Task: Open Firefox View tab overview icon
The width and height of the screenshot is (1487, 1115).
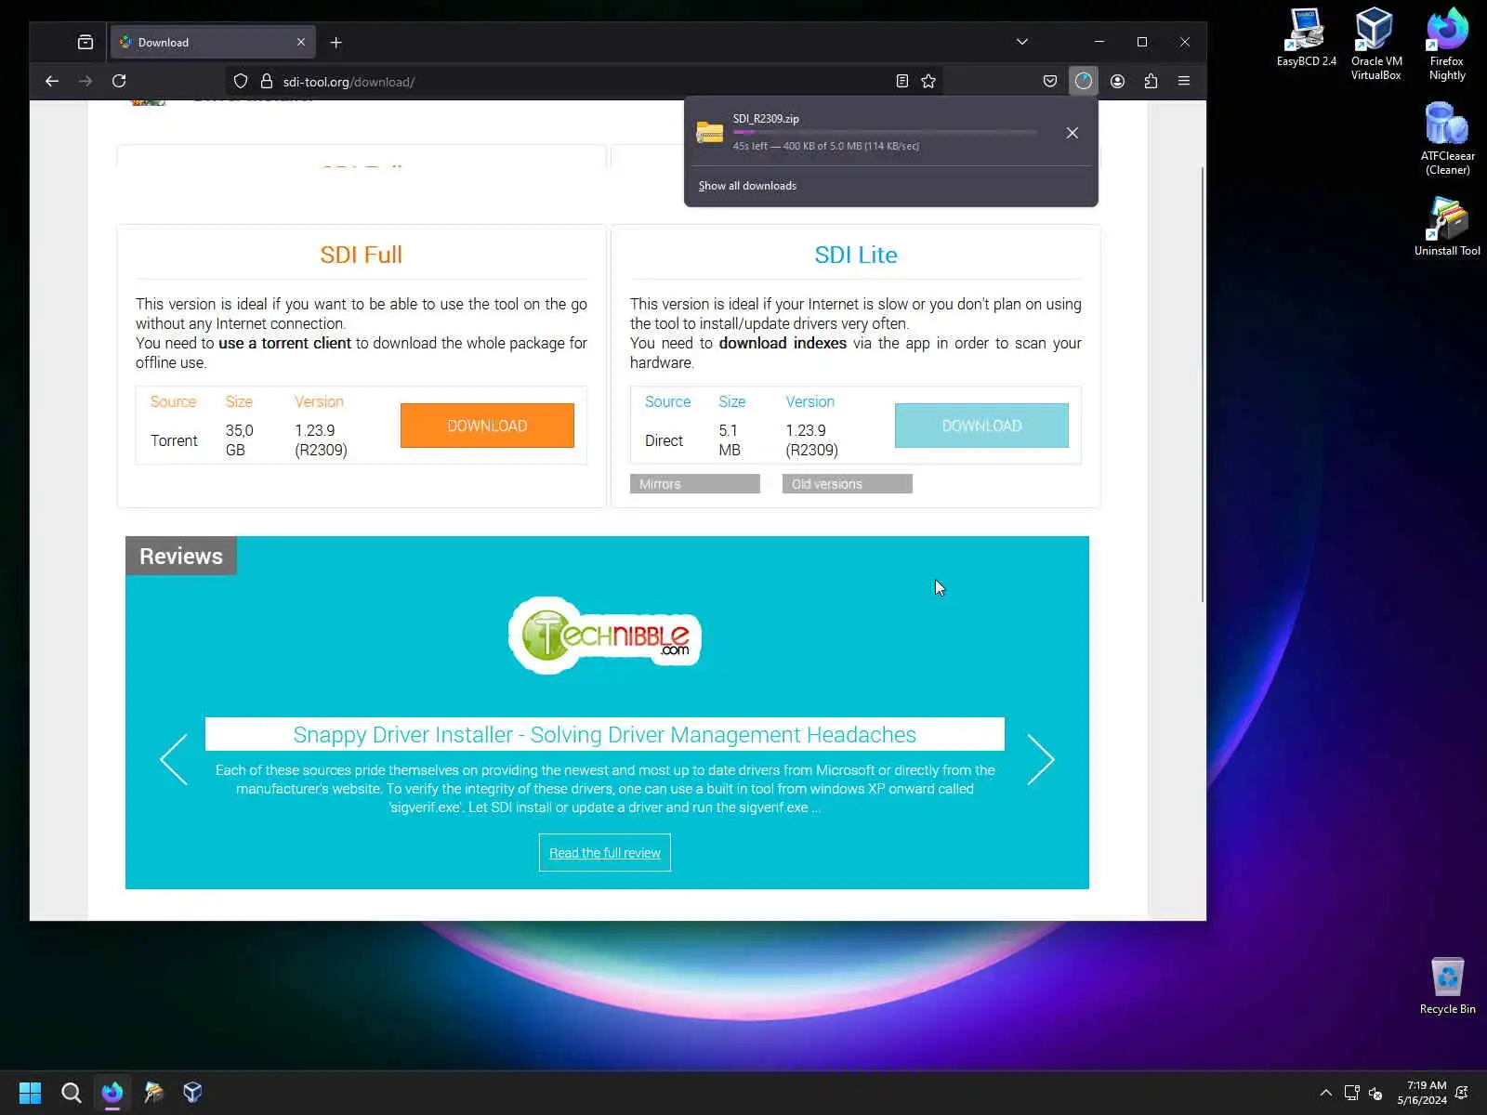Action: click(85, 42)
